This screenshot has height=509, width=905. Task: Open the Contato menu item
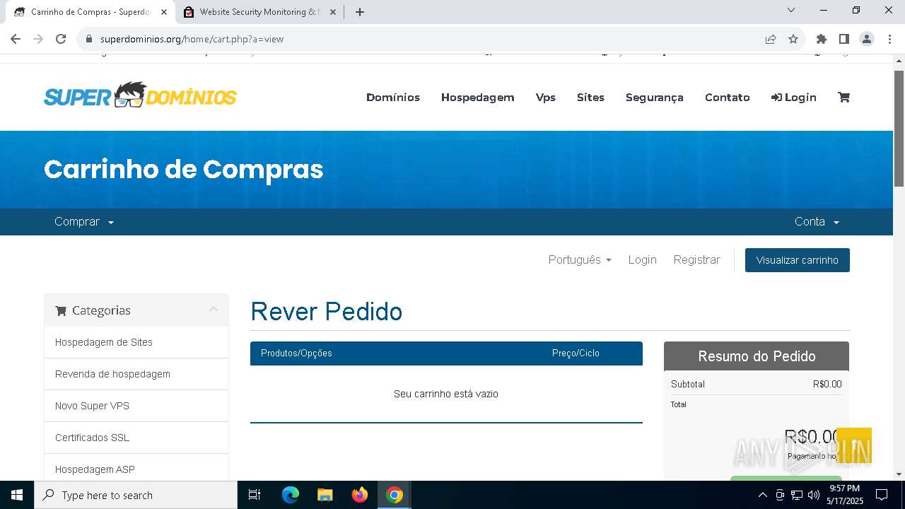[728, 98]
